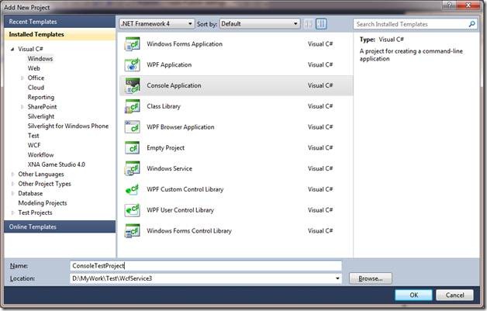Viewport: 487px width, 311px height.
Task: Click the search magnifier icon
Action: 471,25
